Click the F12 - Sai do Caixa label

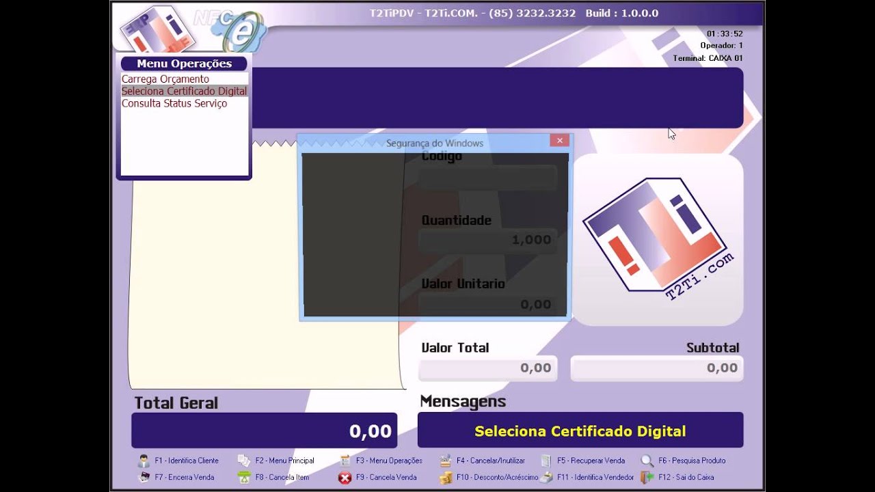point(686,477)
